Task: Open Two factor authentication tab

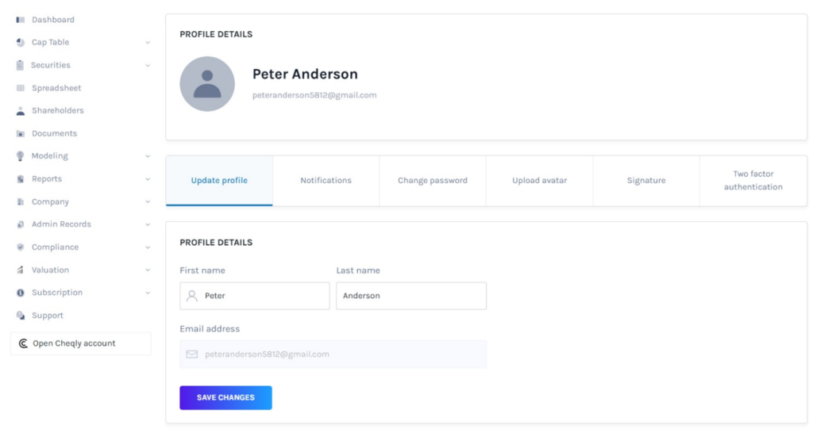Action: tap(753, 181)
